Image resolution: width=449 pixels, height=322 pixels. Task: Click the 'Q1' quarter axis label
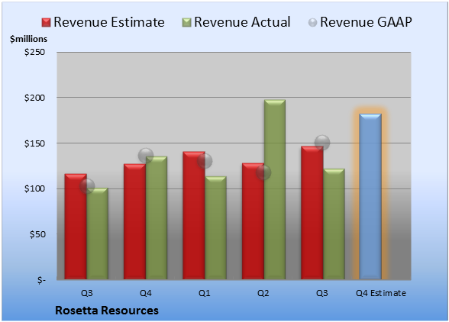click(205, 293)
